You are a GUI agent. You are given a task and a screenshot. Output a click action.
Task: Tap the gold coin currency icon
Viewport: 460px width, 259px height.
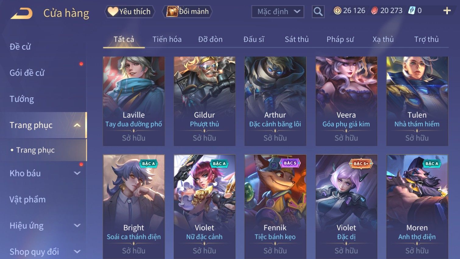pyautogui.click(x=337, y=11)
